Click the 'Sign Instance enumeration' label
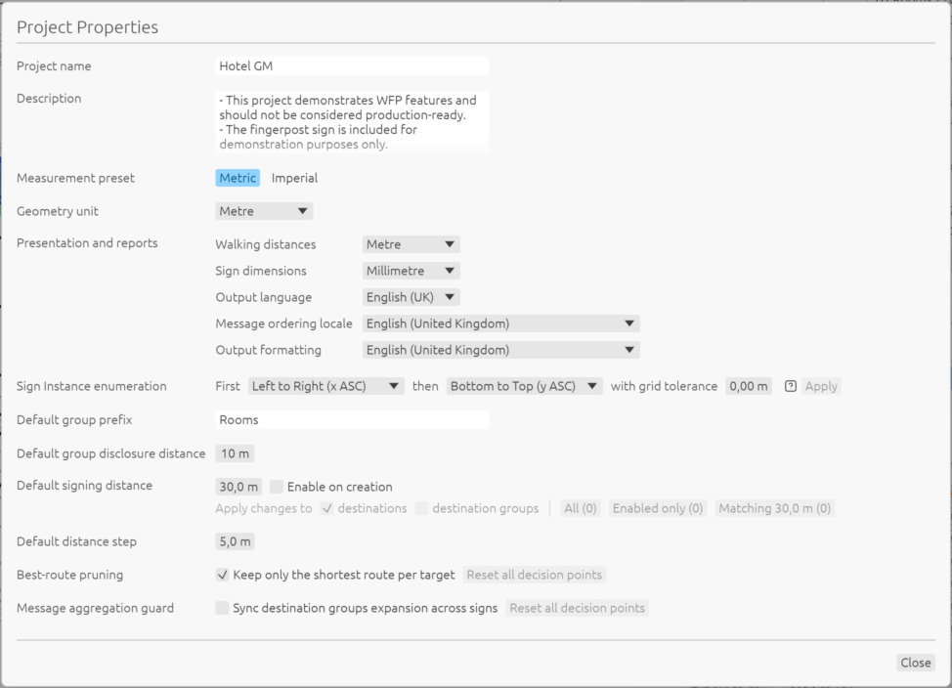Viewport: 952px width, 688px height. click(x=92, y=386)
